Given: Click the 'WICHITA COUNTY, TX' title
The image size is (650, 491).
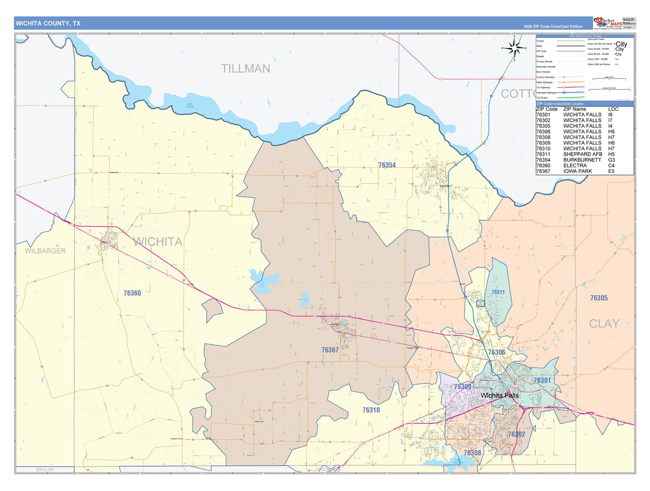Looking at the screenshot, I should [48, 24].
